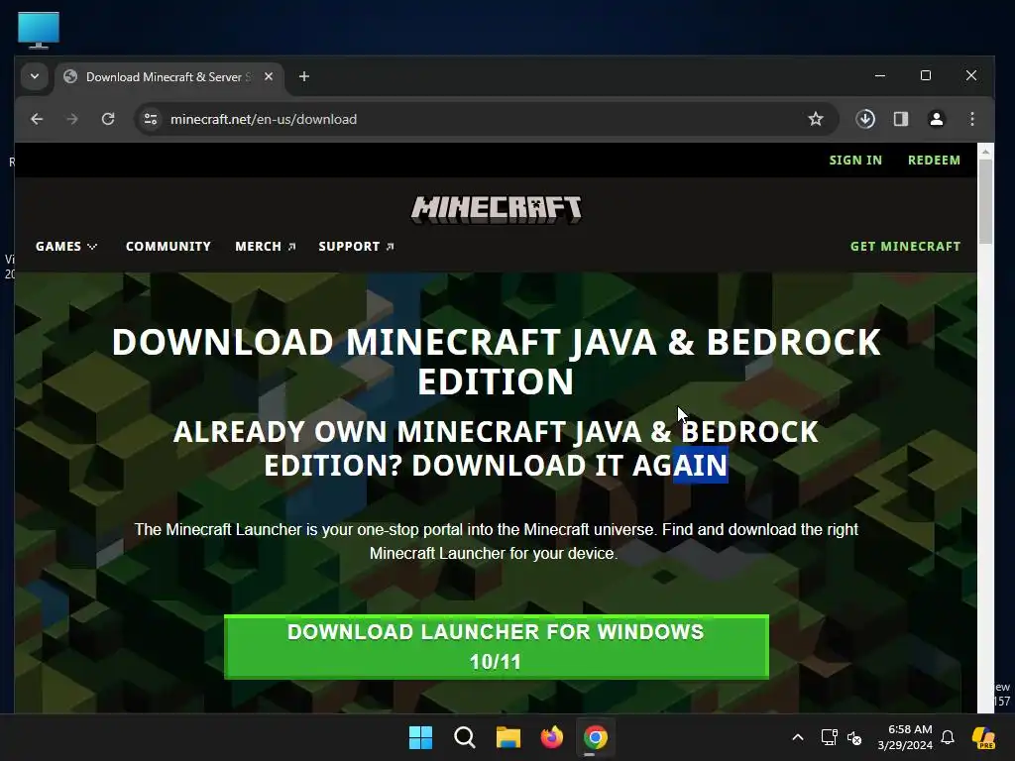
Task: Minimize the Chrome window
Action: 880,75
